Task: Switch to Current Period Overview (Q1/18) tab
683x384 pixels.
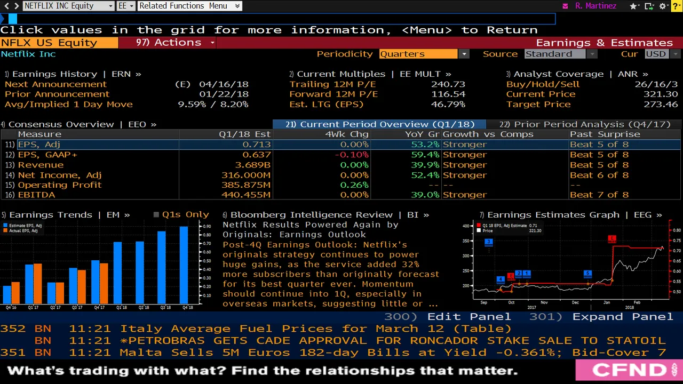Action: 379,124
